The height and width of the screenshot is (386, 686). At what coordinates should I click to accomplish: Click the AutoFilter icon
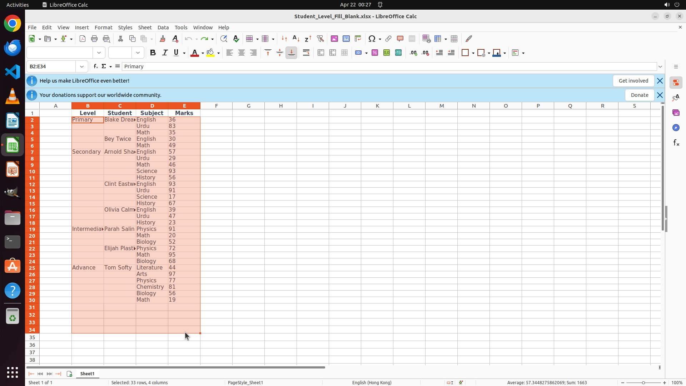click(320, 39)
